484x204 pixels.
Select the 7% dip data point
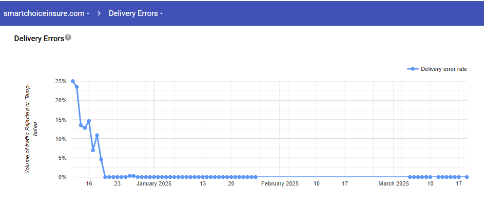point(93,150)
